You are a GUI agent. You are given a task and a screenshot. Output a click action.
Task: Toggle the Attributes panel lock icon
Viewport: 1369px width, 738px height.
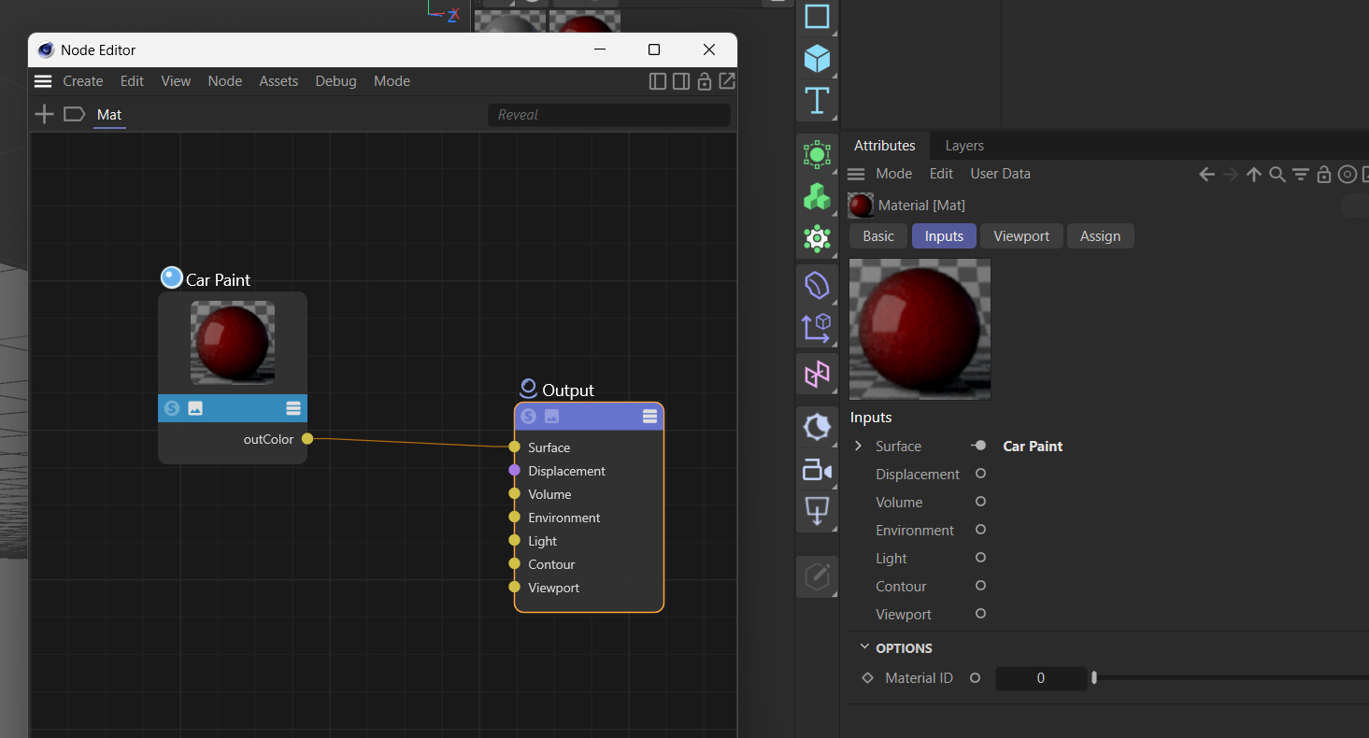(1323, 175)
